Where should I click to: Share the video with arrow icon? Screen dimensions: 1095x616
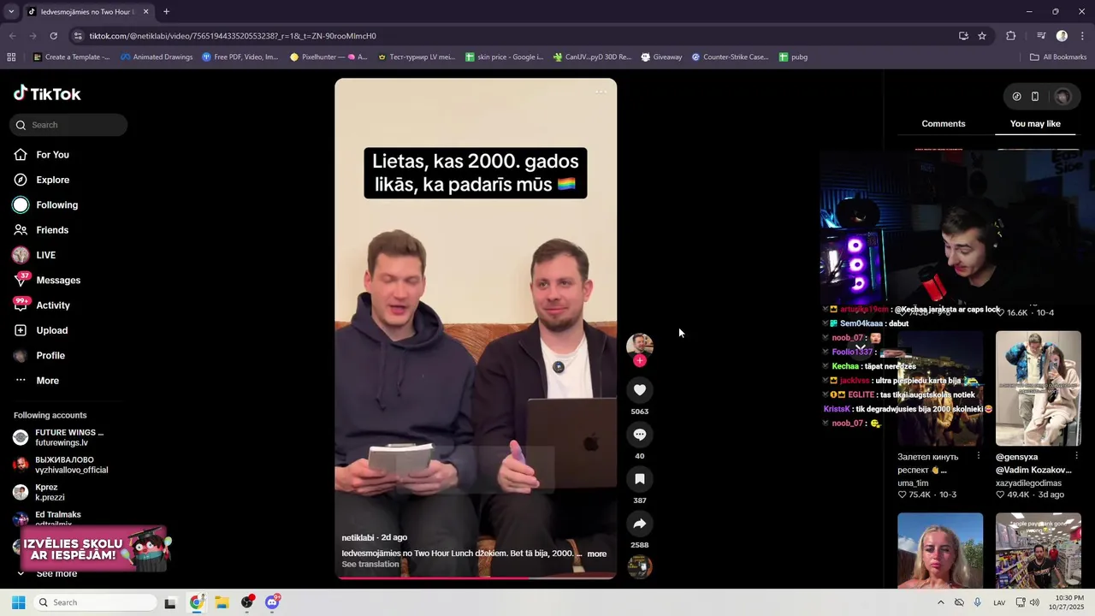point(639,524)
